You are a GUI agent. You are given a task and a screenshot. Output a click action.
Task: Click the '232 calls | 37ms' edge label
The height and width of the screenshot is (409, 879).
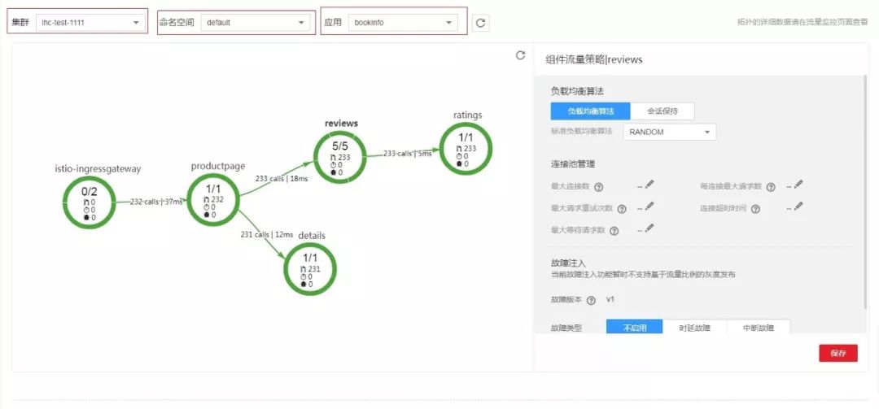point(156,202)
